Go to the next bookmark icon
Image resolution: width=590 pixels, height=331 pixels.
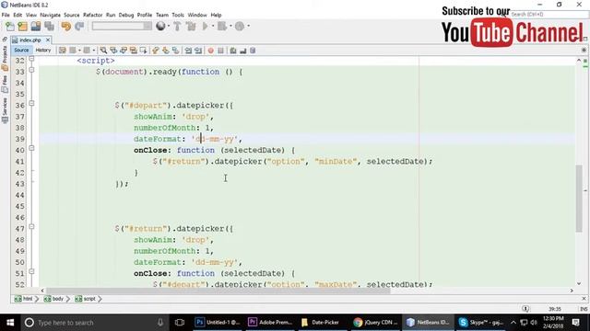click(166, 51)
